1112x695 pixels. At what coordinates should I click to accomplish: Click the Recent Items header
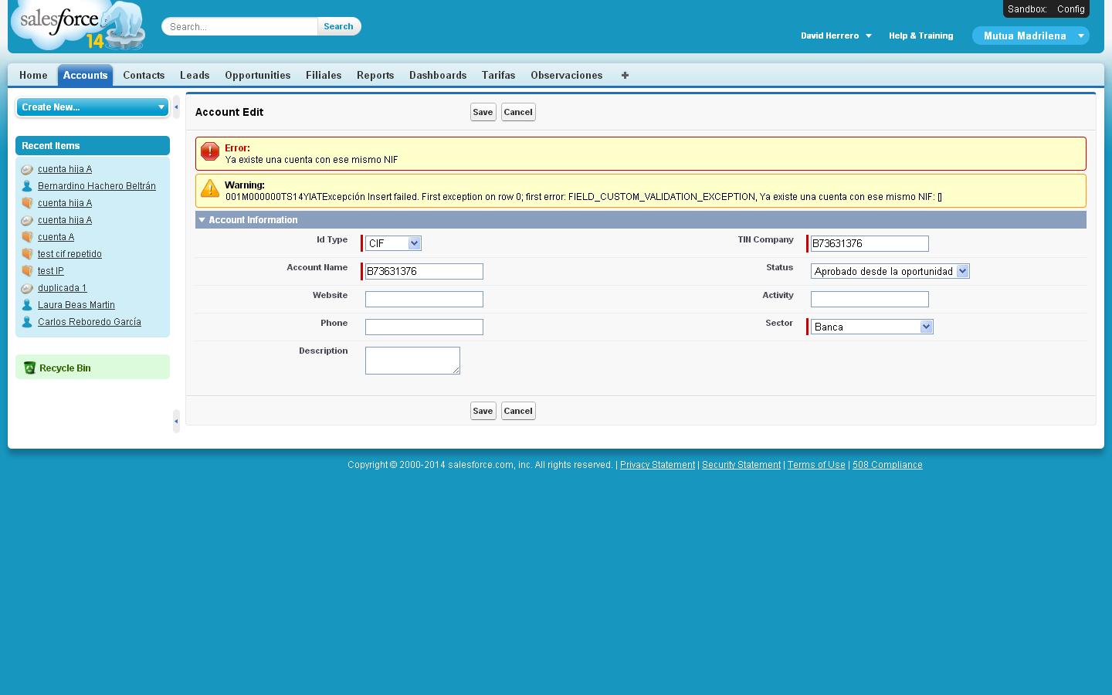click(x=93, y=146)
